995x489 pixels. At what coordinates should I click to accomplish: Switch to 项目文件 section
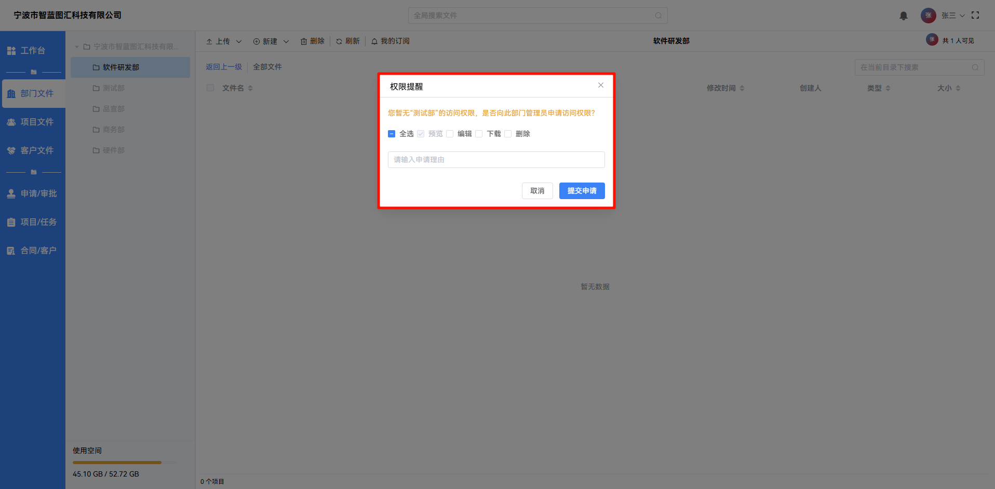(x=32, y=122)
